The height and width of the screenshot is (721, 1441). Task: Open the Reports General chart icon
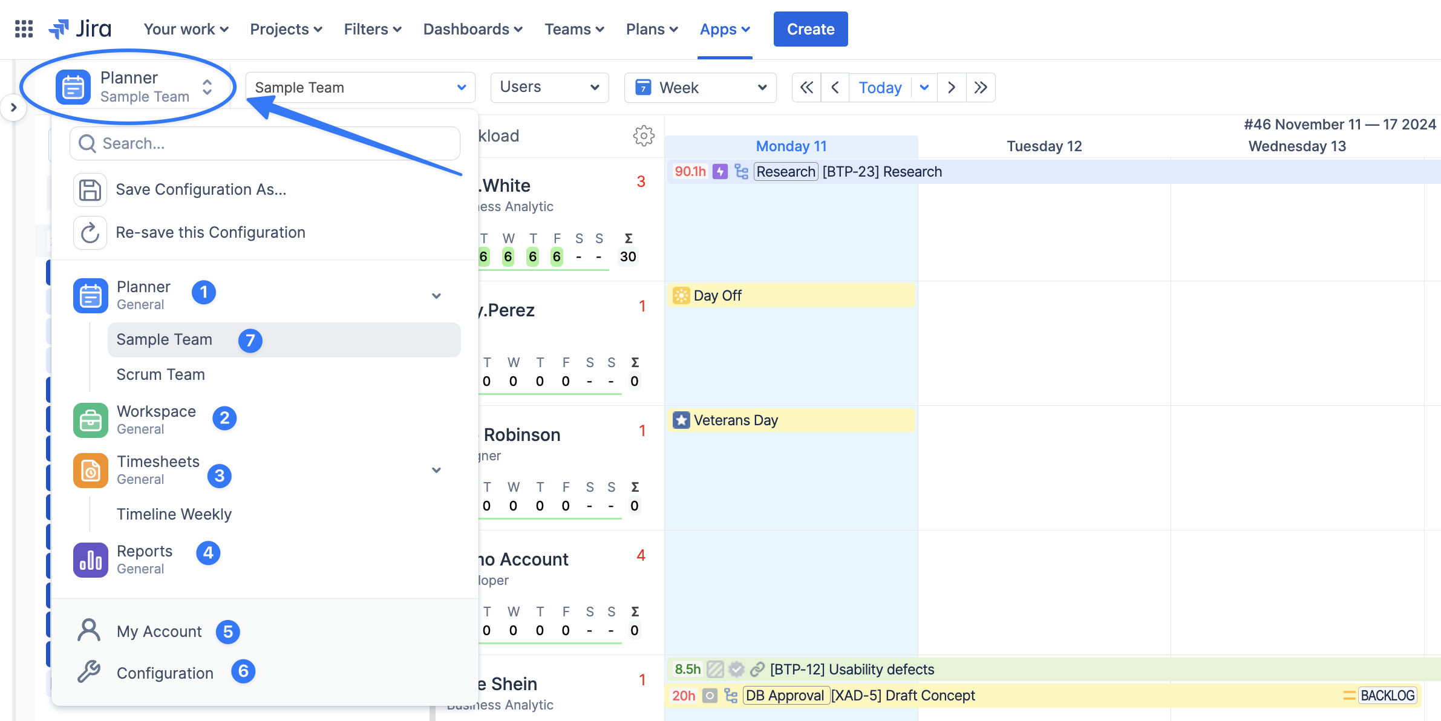pyautogui.click(x=91, y=560)
